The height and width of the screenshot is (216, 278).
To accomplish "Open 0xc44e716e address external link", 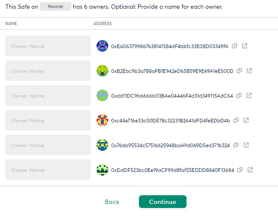I will (x=246, y=120).
